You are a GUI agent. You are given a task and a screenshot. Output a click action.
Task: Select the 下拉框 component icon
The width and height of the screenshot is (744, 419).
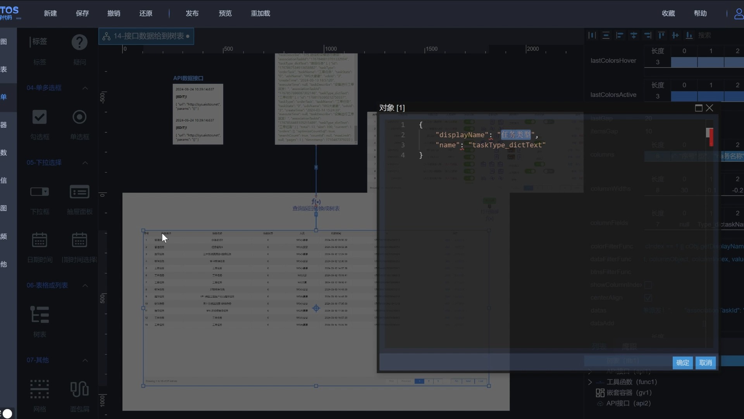(40, 192)
